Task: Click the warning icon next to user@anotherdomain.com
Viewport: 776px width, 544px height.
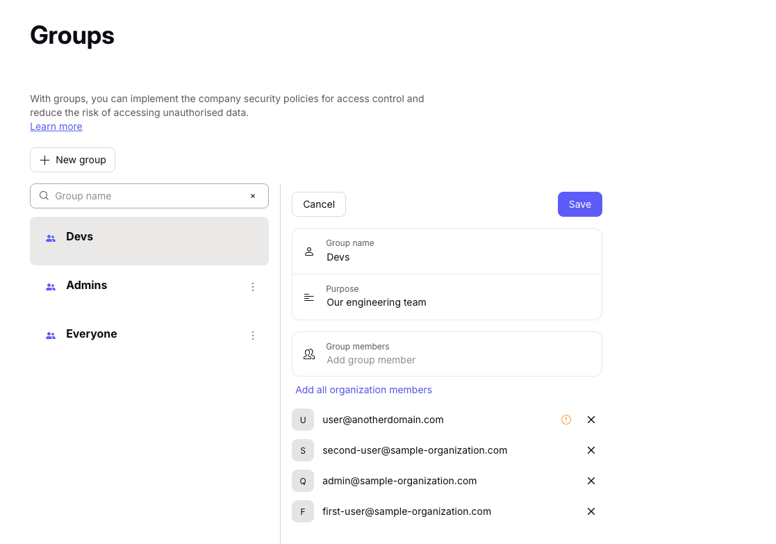Action: coord(566,420)
